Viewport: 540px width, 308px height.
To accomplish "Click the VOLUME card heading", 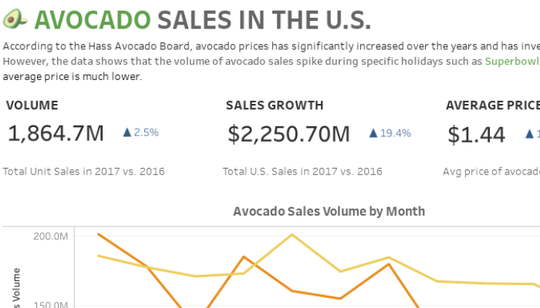I will tap(32, 105).
